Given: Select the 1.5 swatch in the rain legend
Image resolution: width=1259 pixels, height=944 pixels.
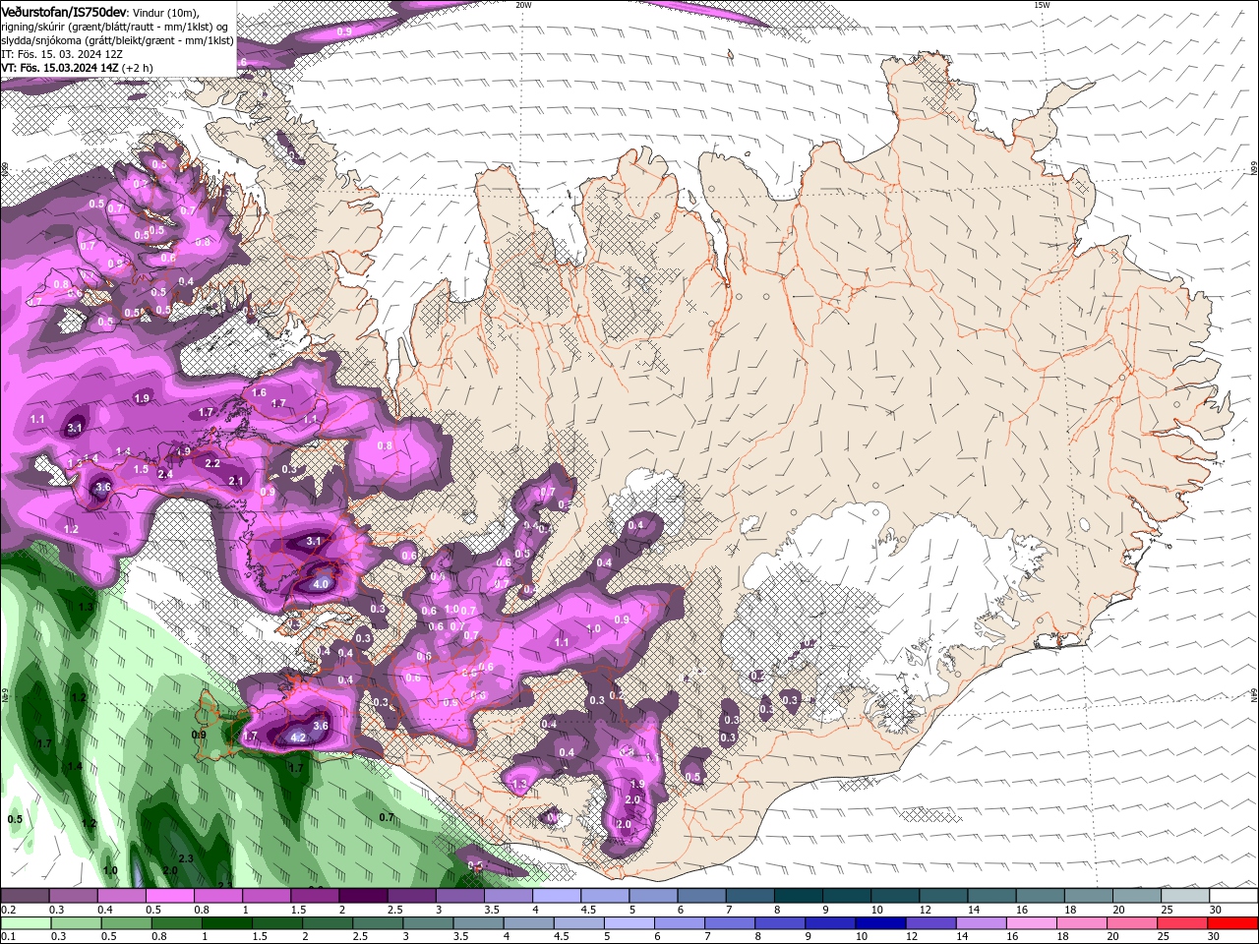Looking at the screenshot, I should click(x=277, y=923).
